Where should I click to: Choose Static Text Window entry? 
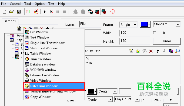coord(54,48)
